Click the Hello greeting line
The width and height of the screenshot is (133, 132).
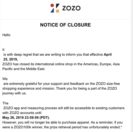tap(6, 35)
